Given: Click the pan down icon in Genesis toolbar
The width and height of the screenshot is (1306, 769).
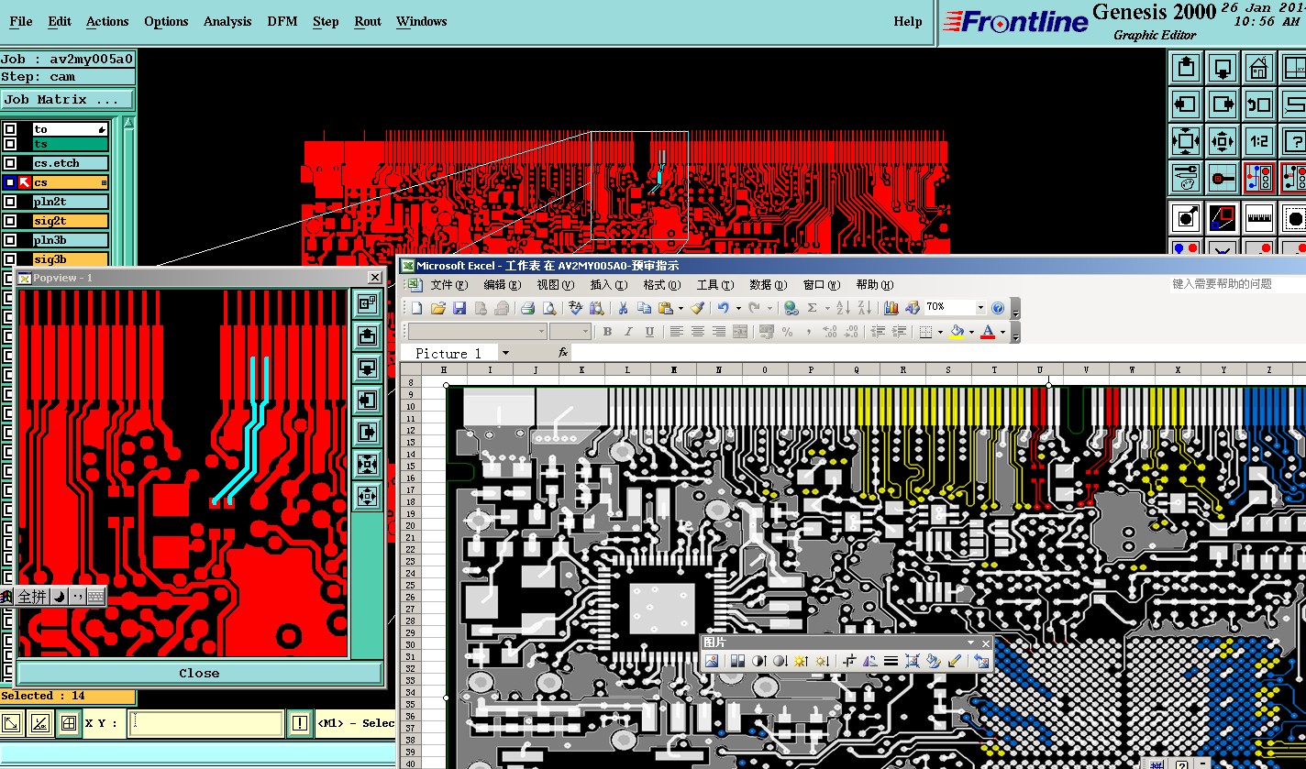Looking at the screenshot, I should point(1223,68).
